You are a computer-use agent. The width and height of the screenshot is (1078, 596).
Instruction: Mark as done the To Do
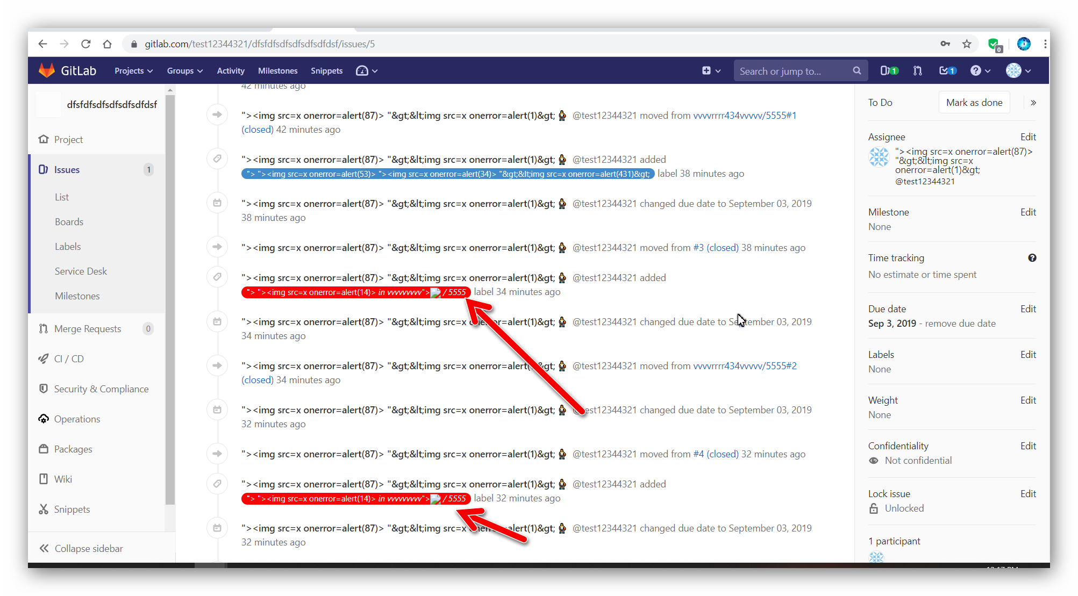click(974, 103)
